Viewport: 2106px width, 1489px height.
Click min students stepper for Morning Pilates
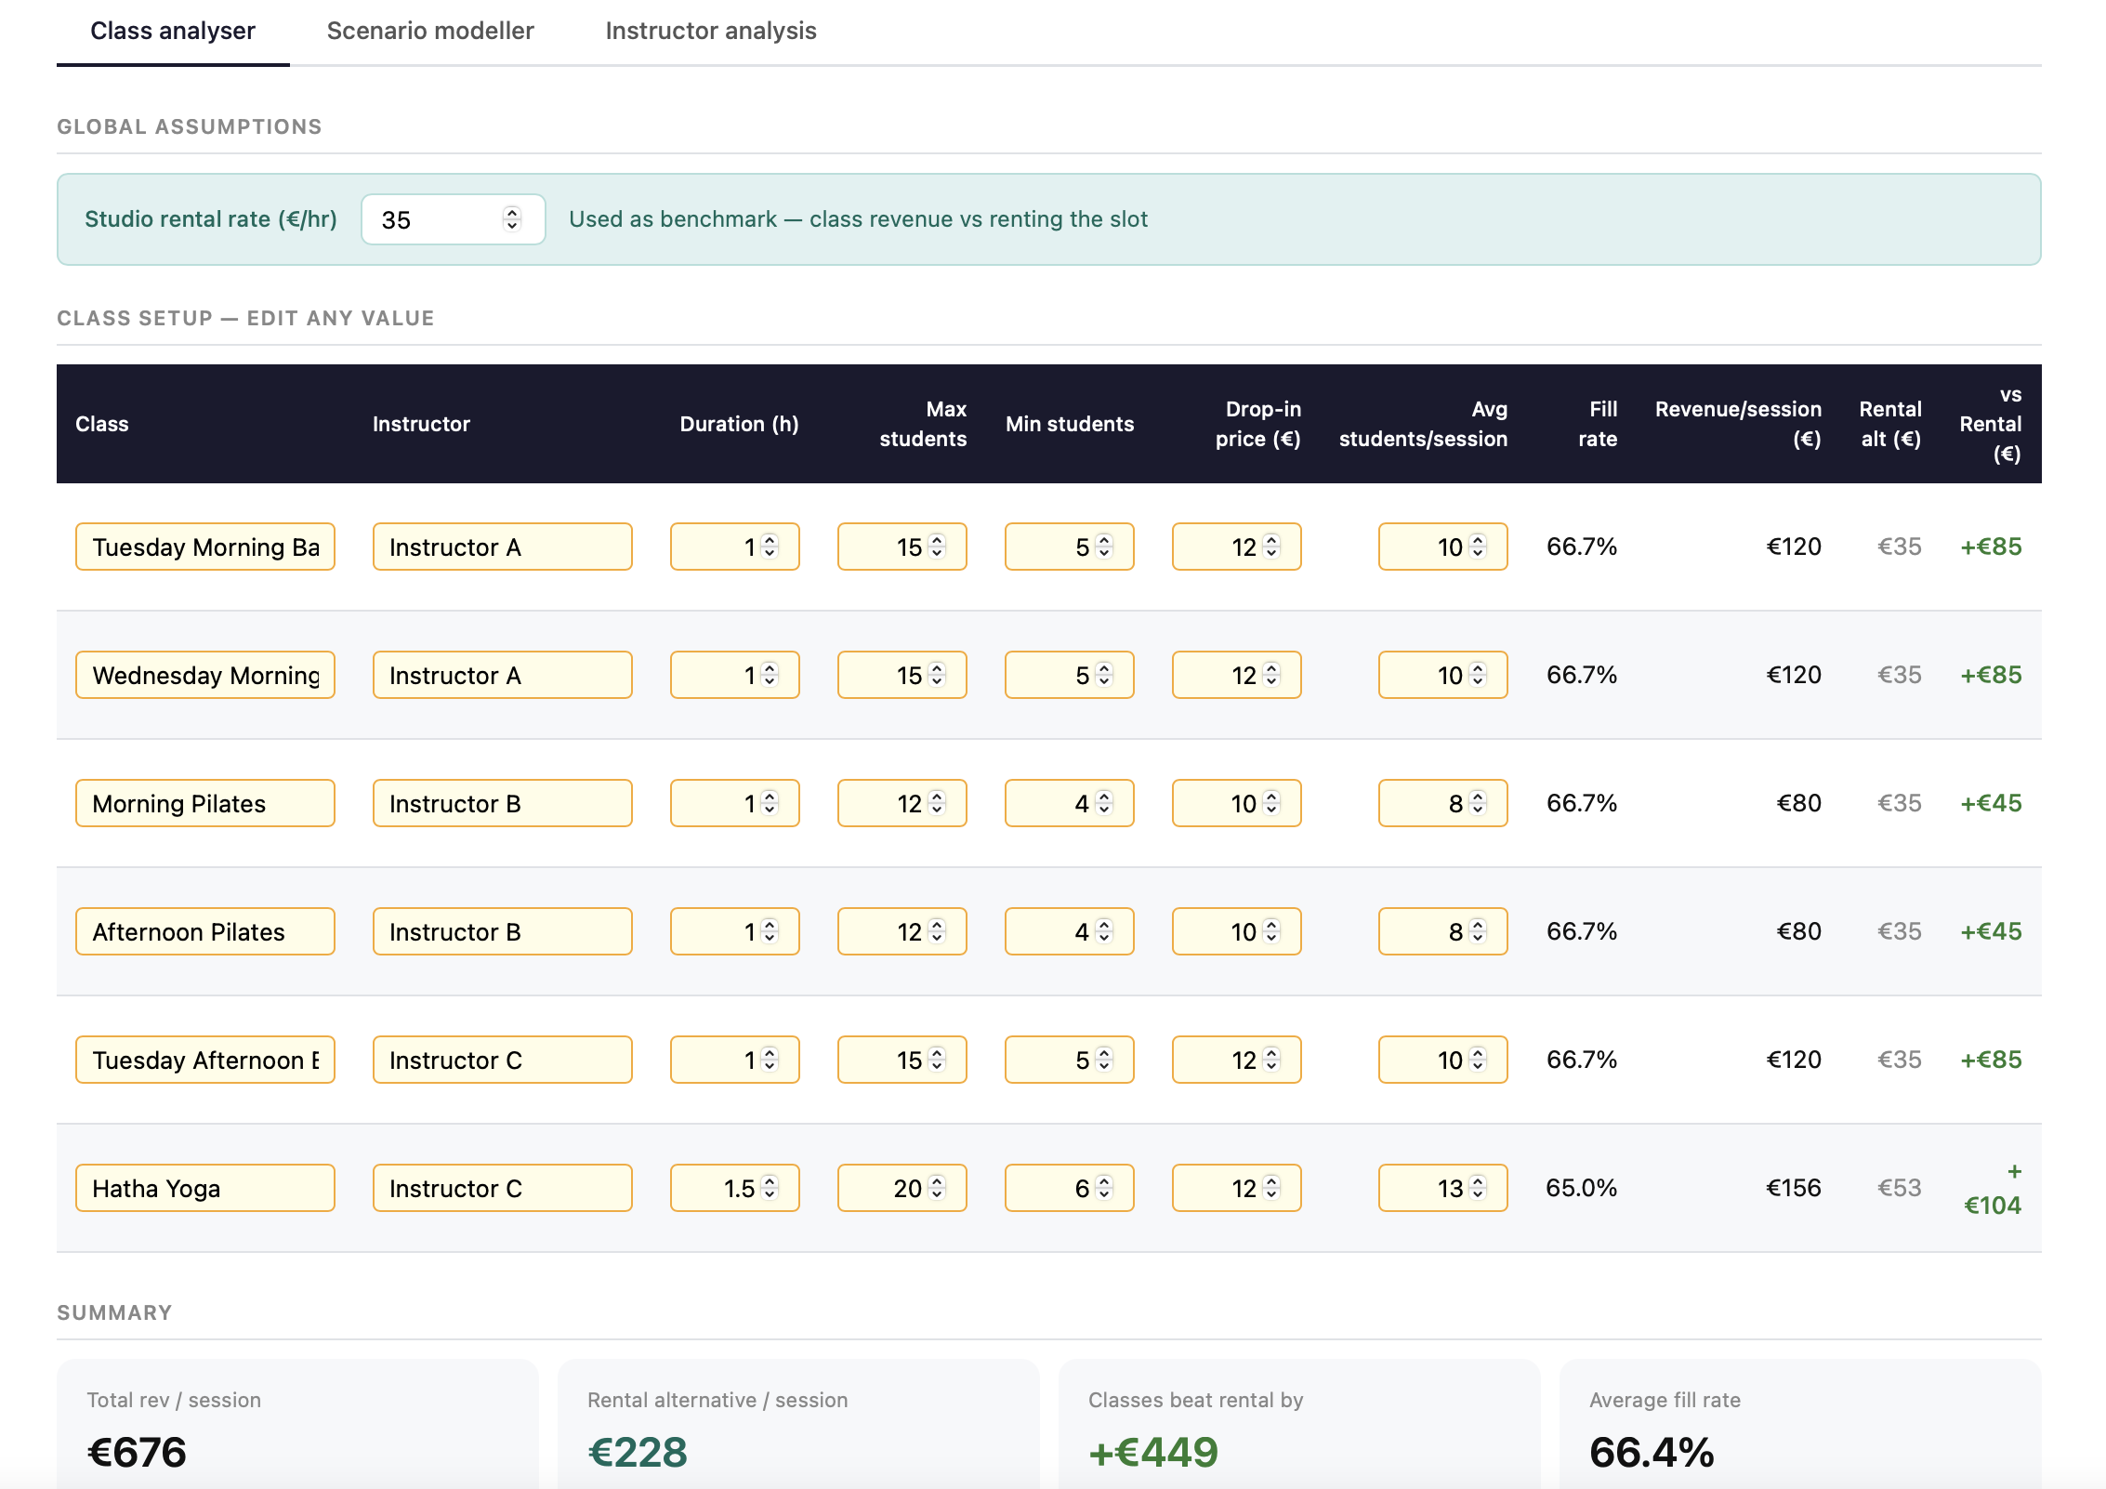[x=1104, y=803]
